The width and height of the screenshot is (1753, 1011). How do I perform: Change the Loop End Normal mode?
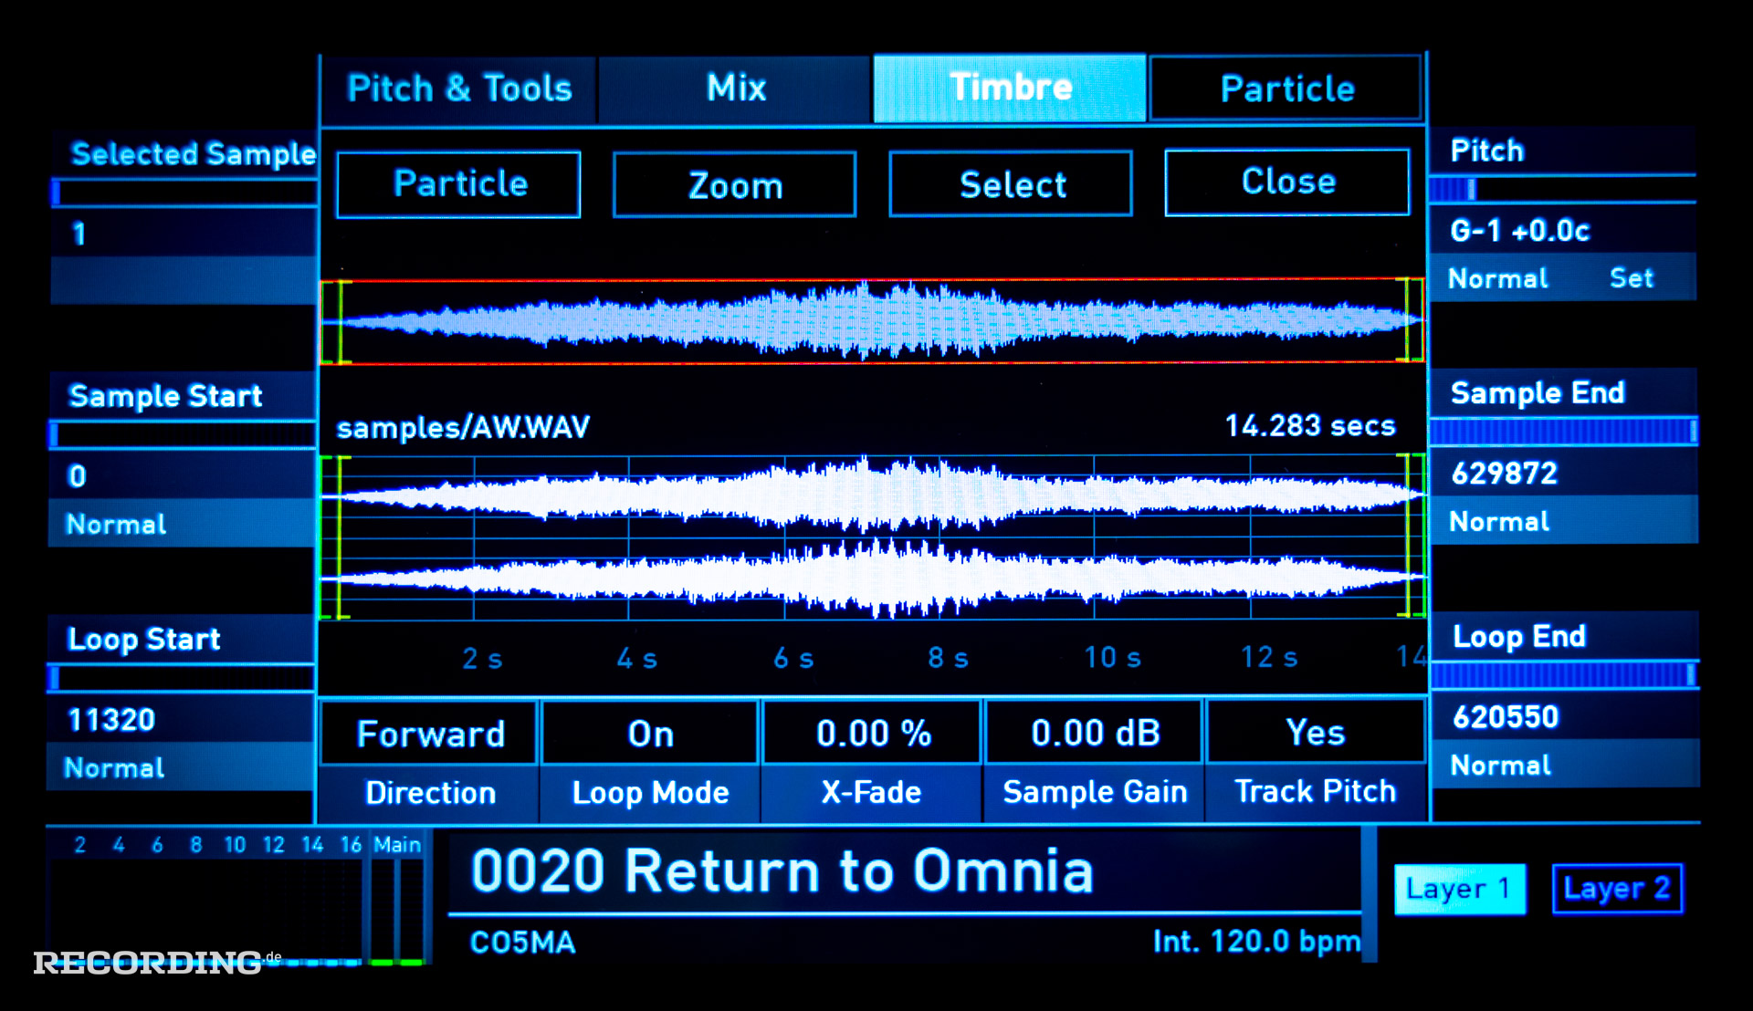coord(1565,765)
